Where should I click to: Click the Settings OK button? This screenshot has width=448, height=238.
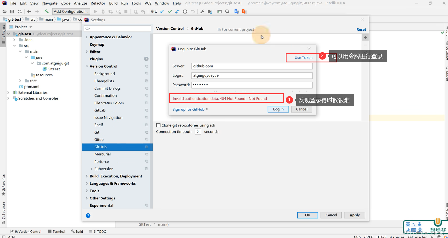point(308,215)
